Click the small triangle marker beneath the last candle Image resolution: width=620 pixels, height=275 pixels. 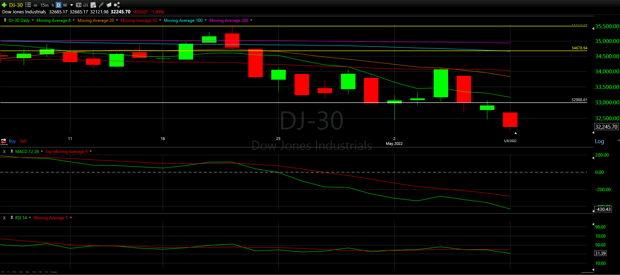516,133
